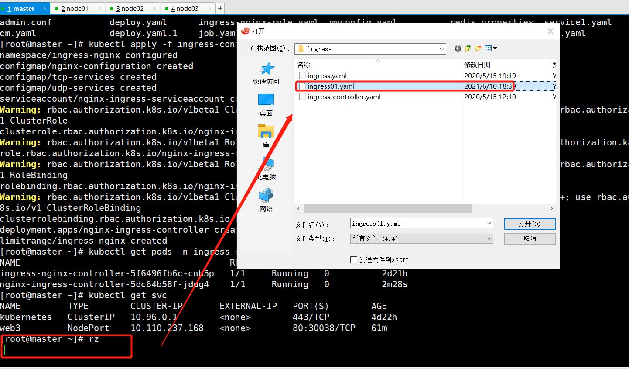This screenshot has width=629, height=369.
Task: Open 快速访问 quick access shortcut
Action: click(266, 73)
